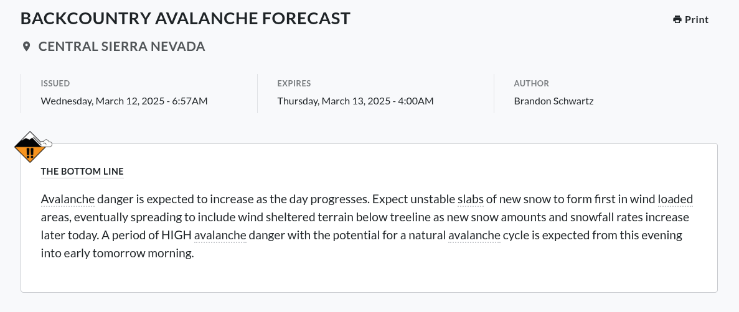Click the location pin icon
This screenshot has width=739, height=312.
(x=26, y=47)
